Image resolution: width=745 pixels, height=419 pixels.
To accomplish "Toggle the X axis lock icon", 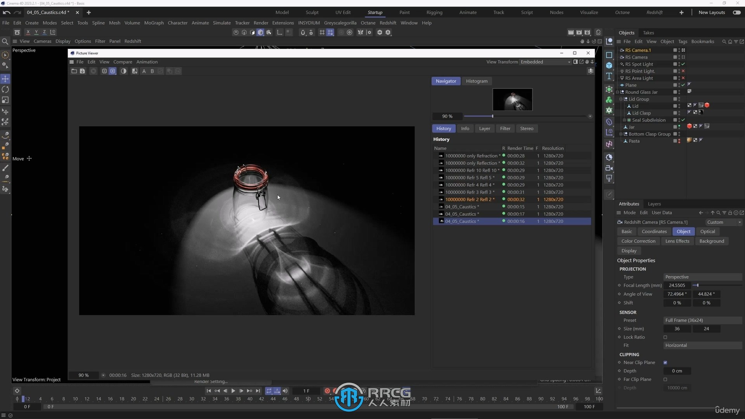I will (x=28, y=32).
